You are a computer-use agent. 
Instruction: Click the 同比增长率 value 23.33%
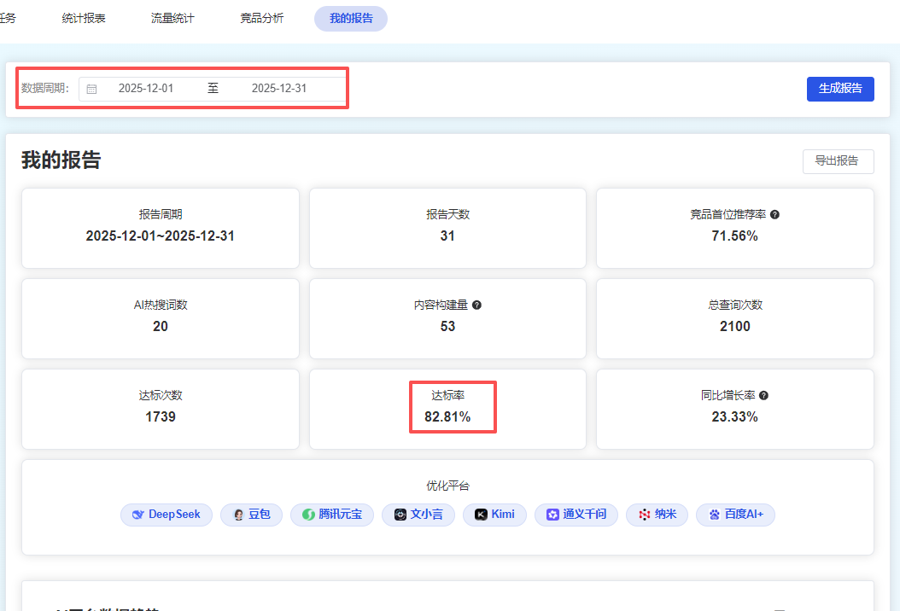click(x=734, y=416)
